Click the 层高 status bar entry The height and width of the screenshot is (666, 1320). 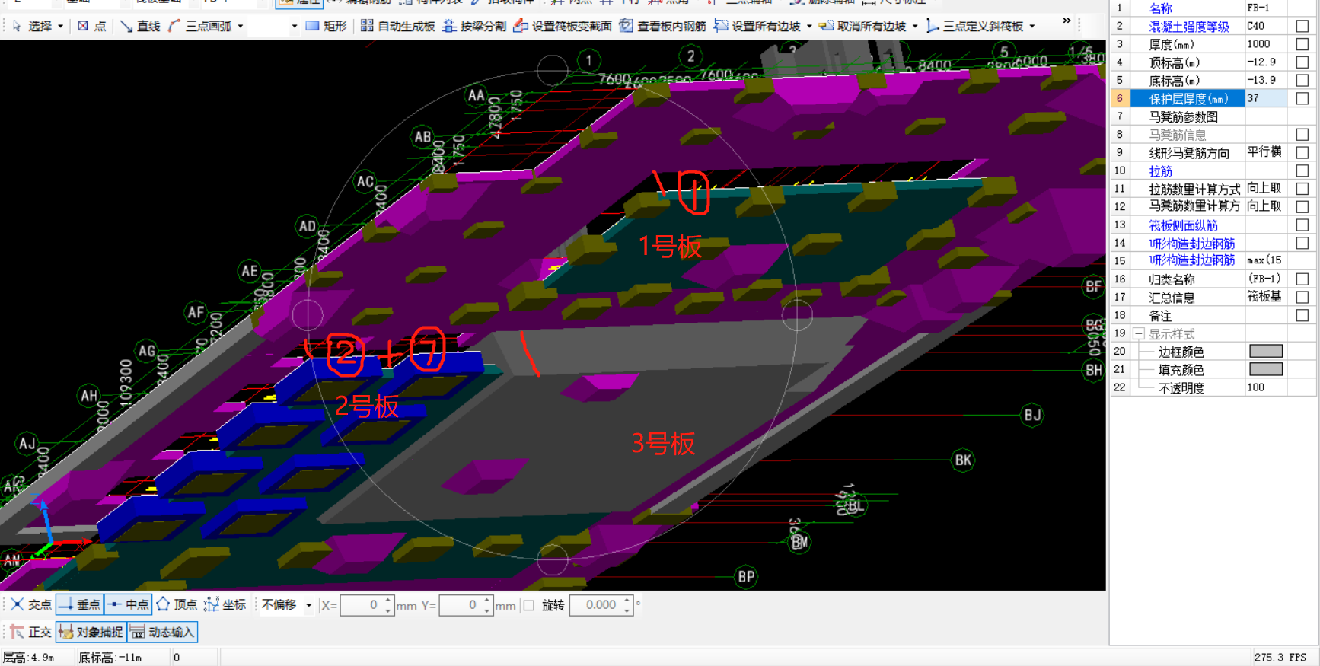pos(29,657)
